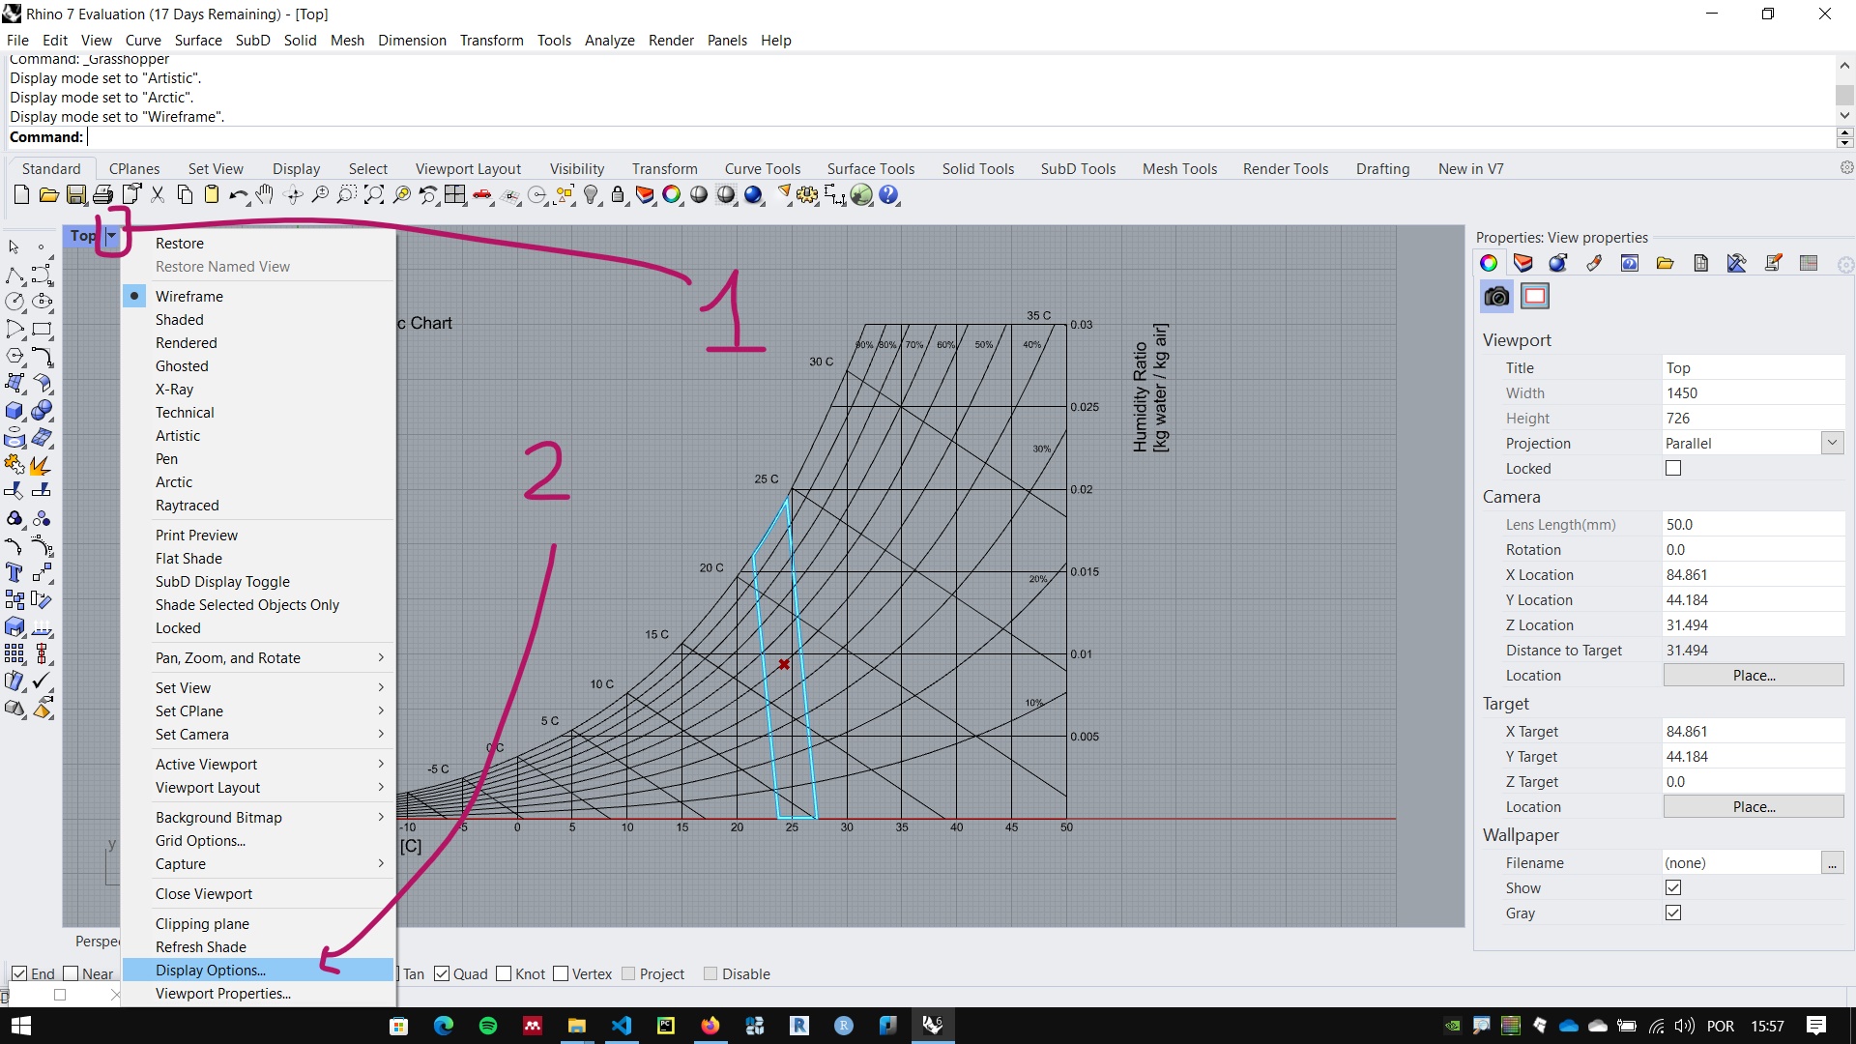
Task: Choose Grid Options... entry
Action: pyautogui.click(x=258, y=841)
